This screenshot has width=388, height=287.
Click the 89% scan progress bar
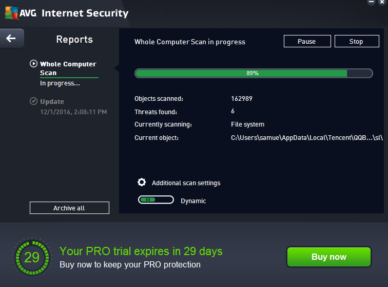pyautogui.click(x=253, y=74)
